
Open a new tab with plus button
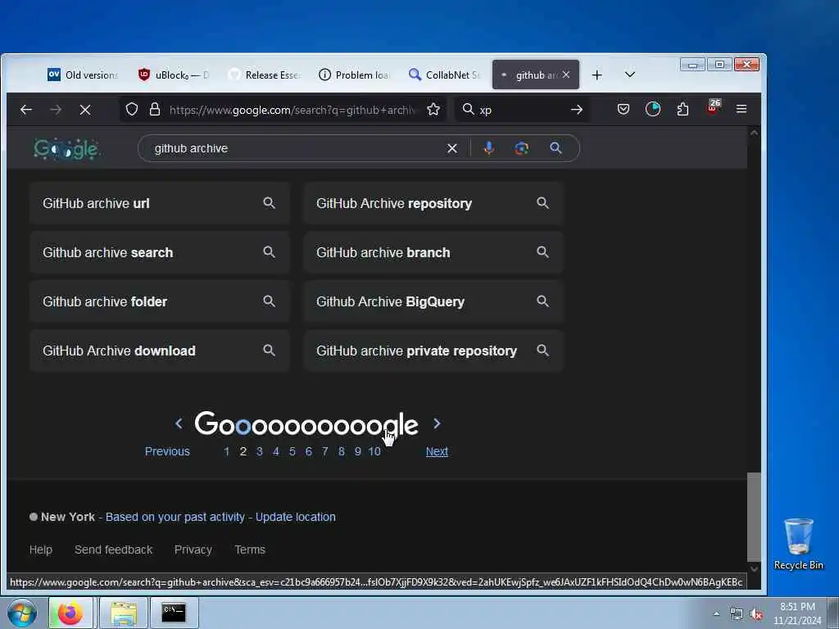pyautogui.click(x=597, y=75)
